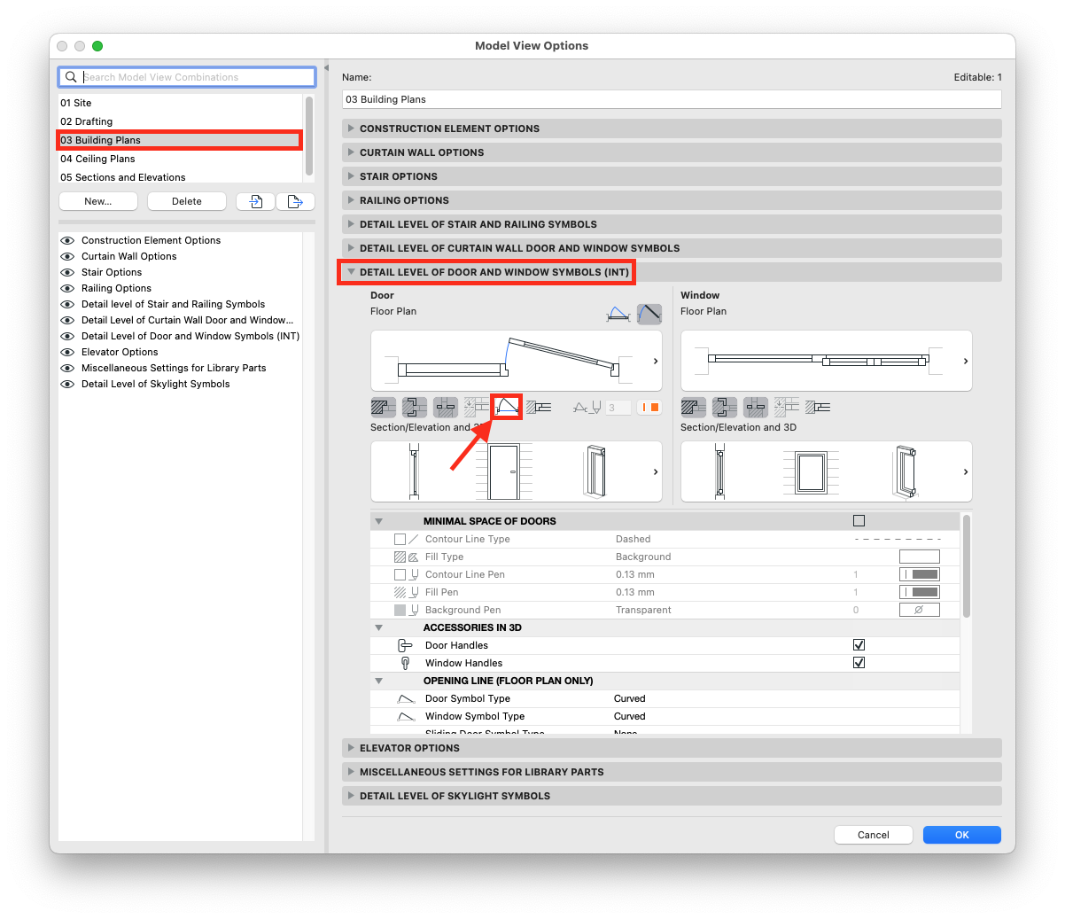Click the Door Handles icon

(405, 645)
